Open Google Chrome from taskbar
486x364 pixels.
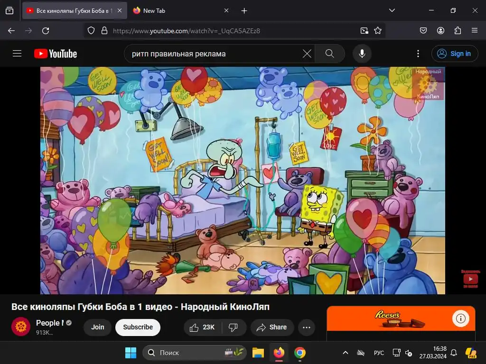coord(300,353)
